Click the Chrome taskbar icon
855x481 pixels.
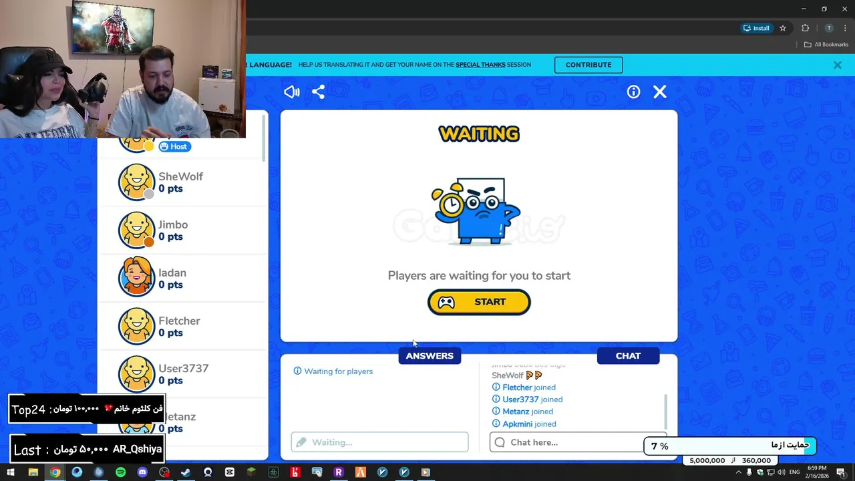(55, 472)
